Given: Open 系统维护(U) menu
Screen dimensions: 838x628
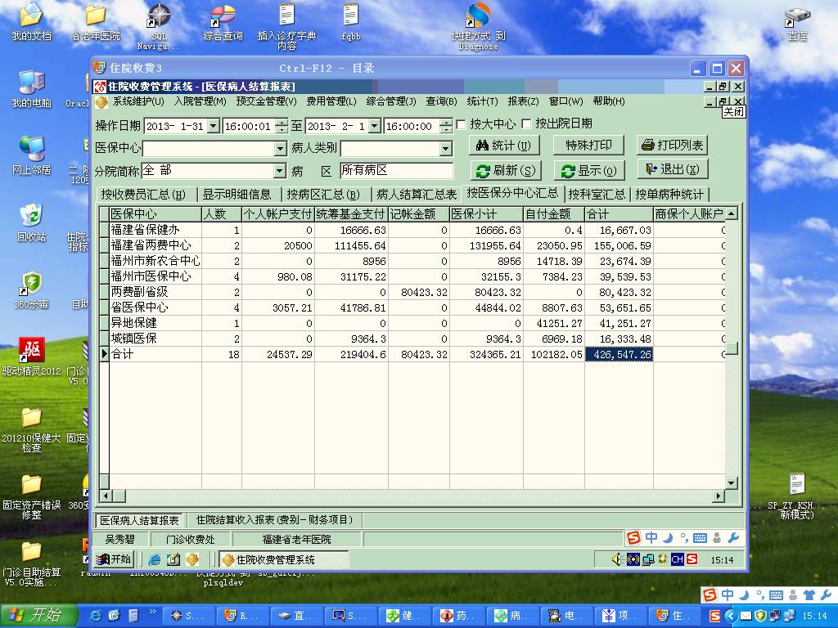Looking at the screenshot, I should (137, 101).
